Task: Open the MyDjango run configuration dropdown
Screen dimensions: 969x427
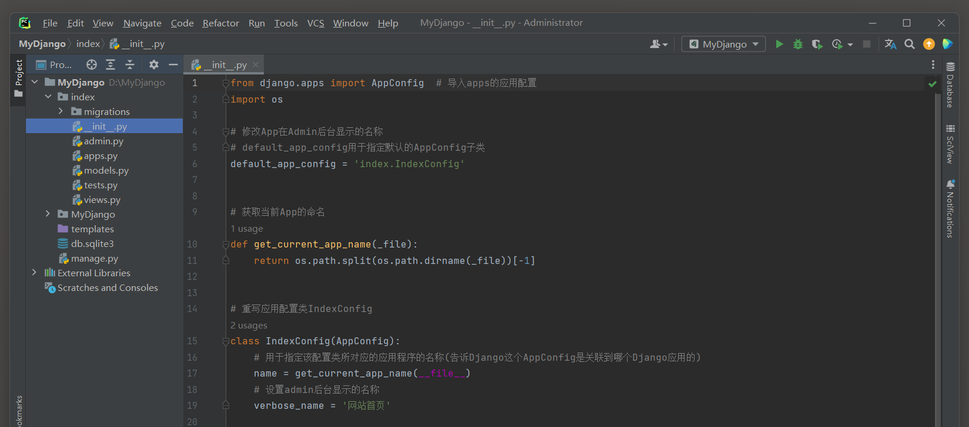Action: click(x=724, y=44)
